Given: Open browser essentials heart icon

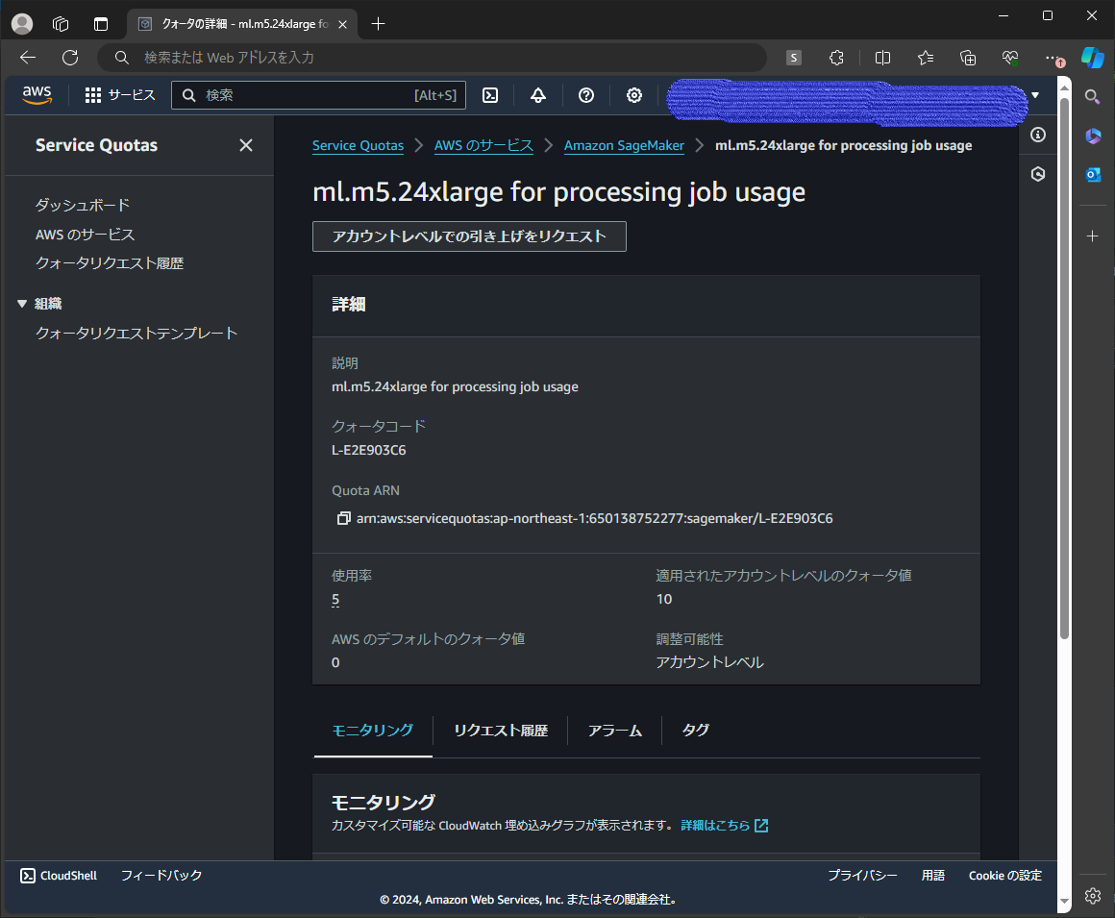Looking at the screenshot, I should (x=1010, y=58).
